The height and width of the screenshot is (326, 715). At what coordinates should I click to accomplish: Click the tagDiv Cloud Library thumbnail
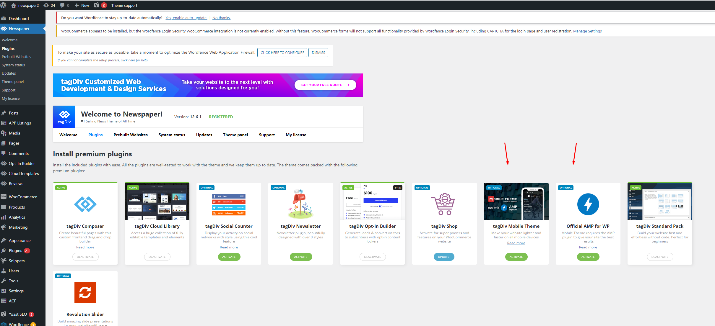[157, 201]
